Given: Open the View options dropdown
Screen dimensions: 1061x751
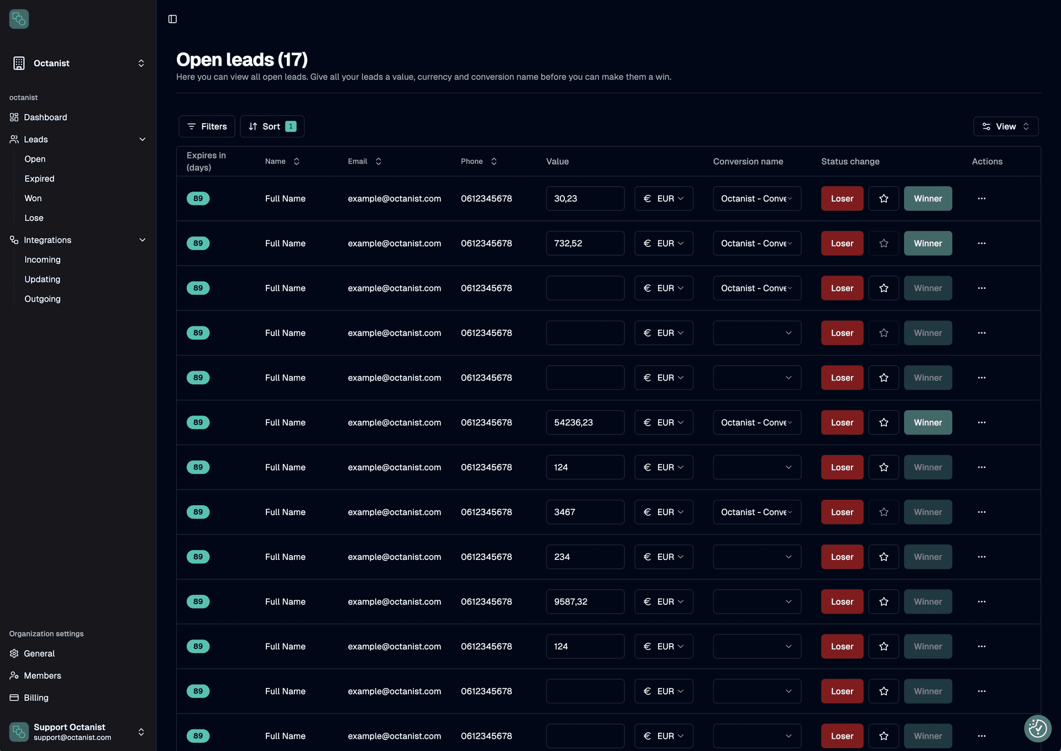Looking at the screenshot, I should (1005, 126).
